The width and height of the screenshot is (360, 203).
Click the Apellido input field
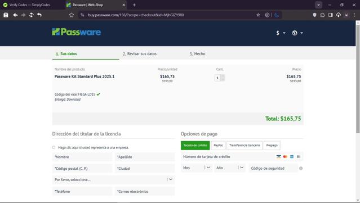click(x=145, y=157)
